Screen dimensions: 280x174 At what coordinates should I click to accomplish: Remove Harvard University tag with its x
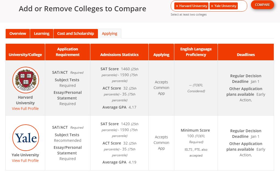pyautogui.click(x=177, y=6)
